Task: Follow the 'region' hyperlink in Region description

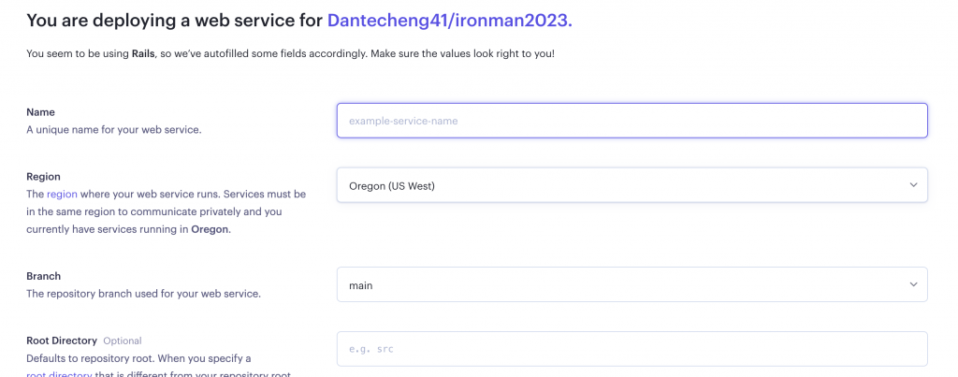Action: [62, 194]
